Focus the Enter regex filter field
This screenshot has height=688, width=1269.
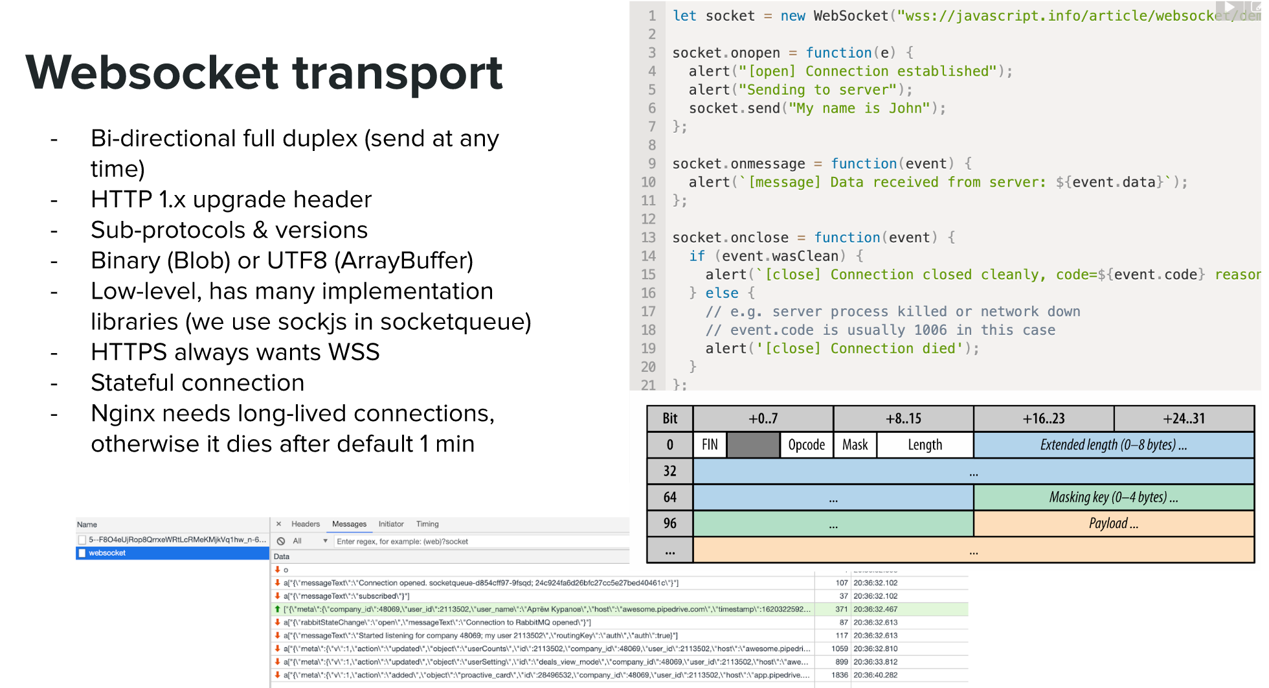(x=482, y=541)
